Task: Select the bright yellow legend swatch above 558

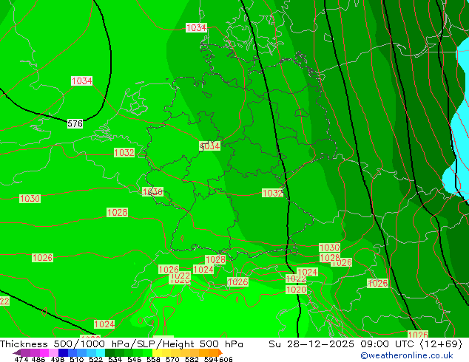Action: 157,352
